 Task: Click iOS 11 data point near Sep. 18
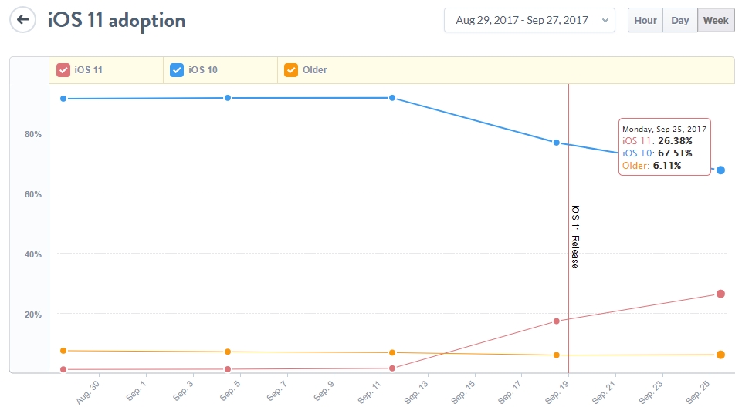tap(556, 321)
